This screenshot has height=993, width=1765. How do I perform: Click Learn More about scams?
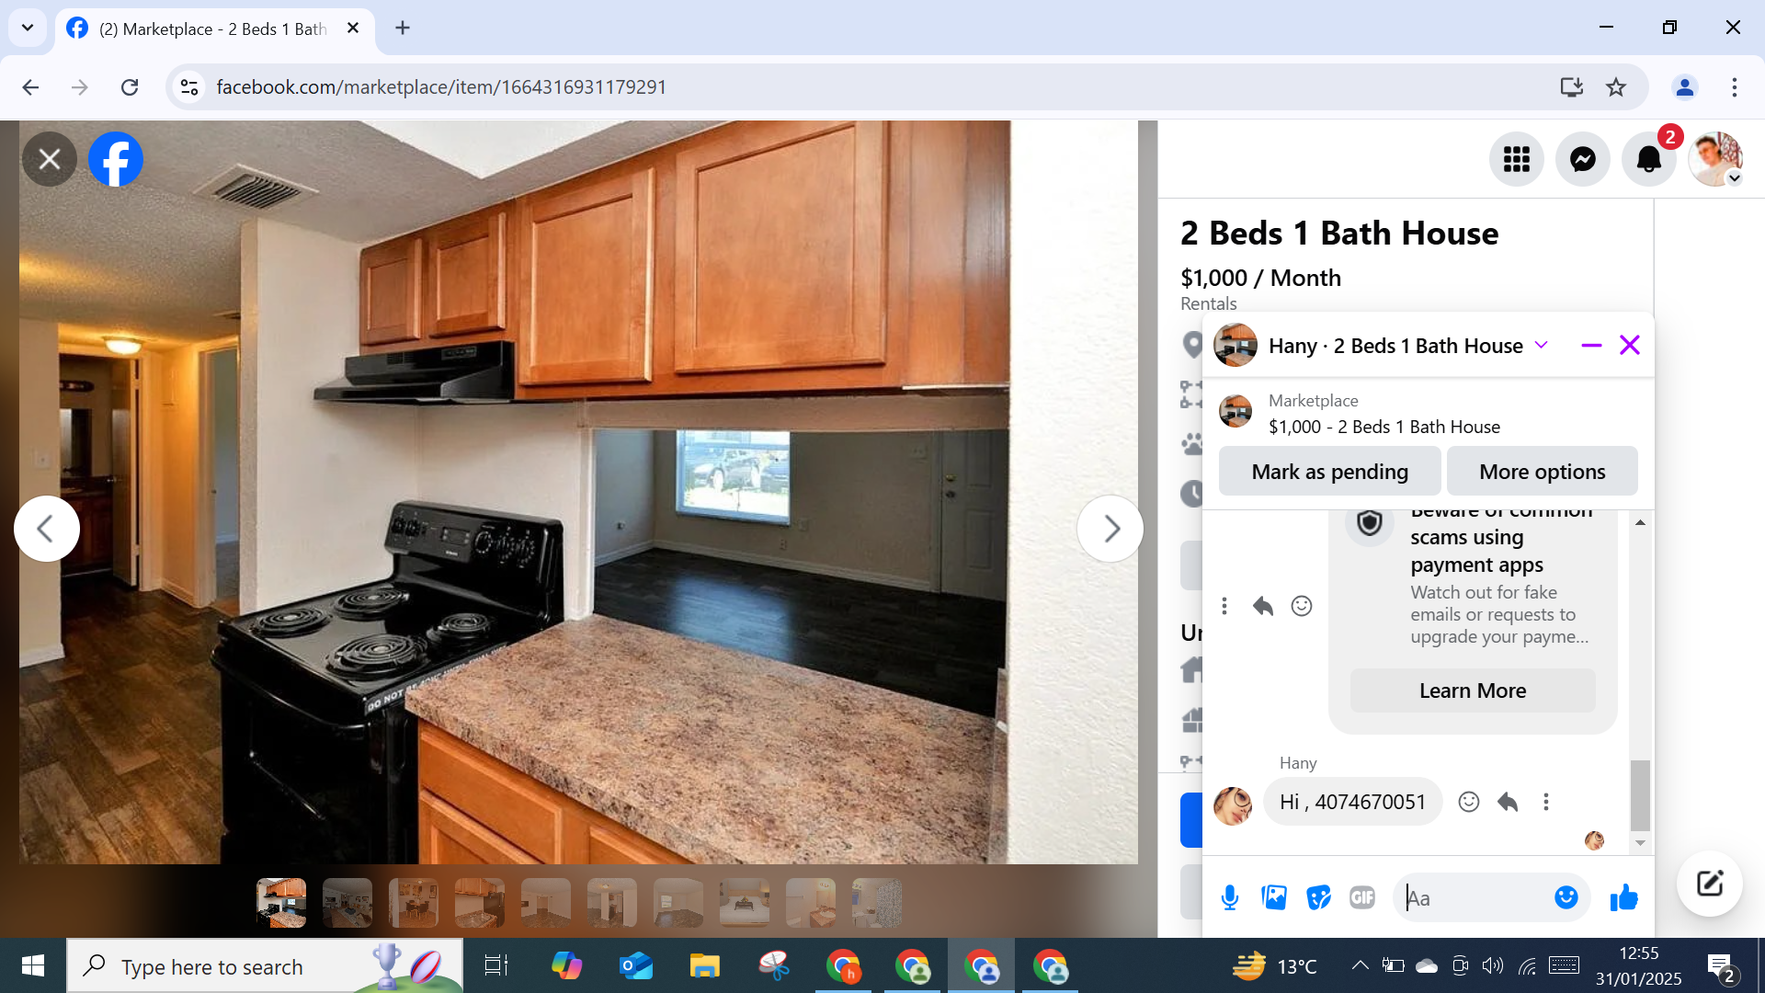[x=1472, y=691]
